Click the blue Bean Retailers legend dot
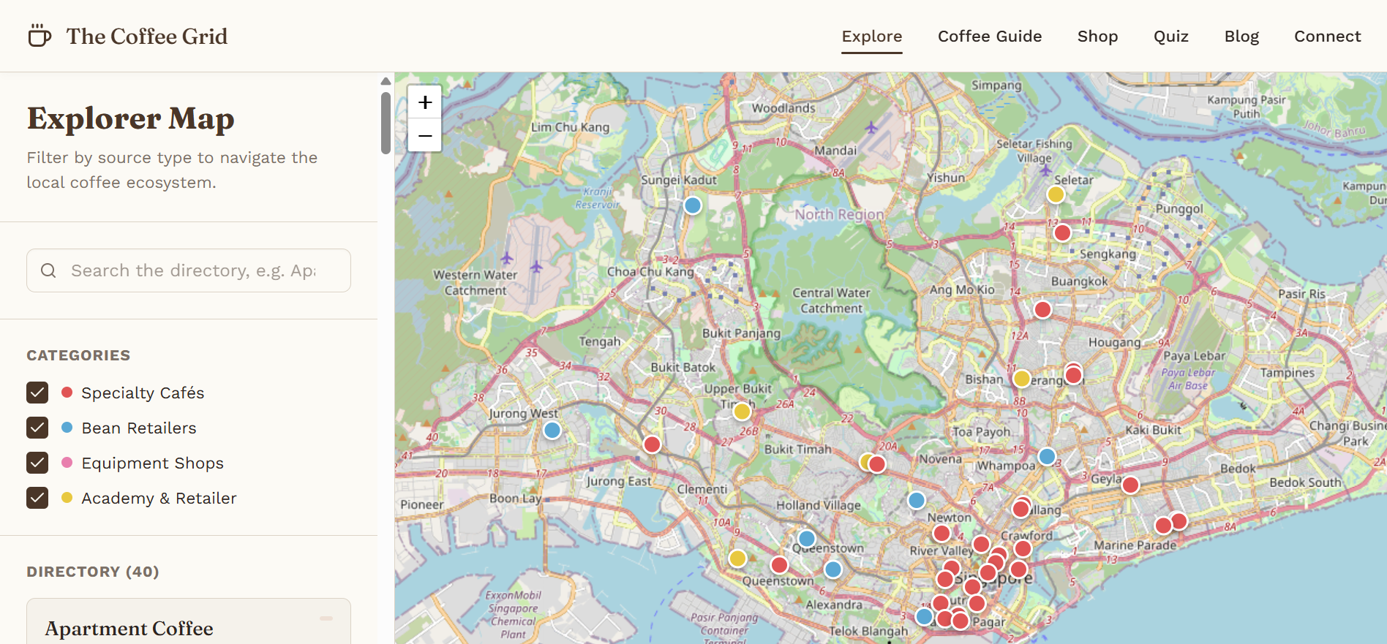 coord(67,428)
